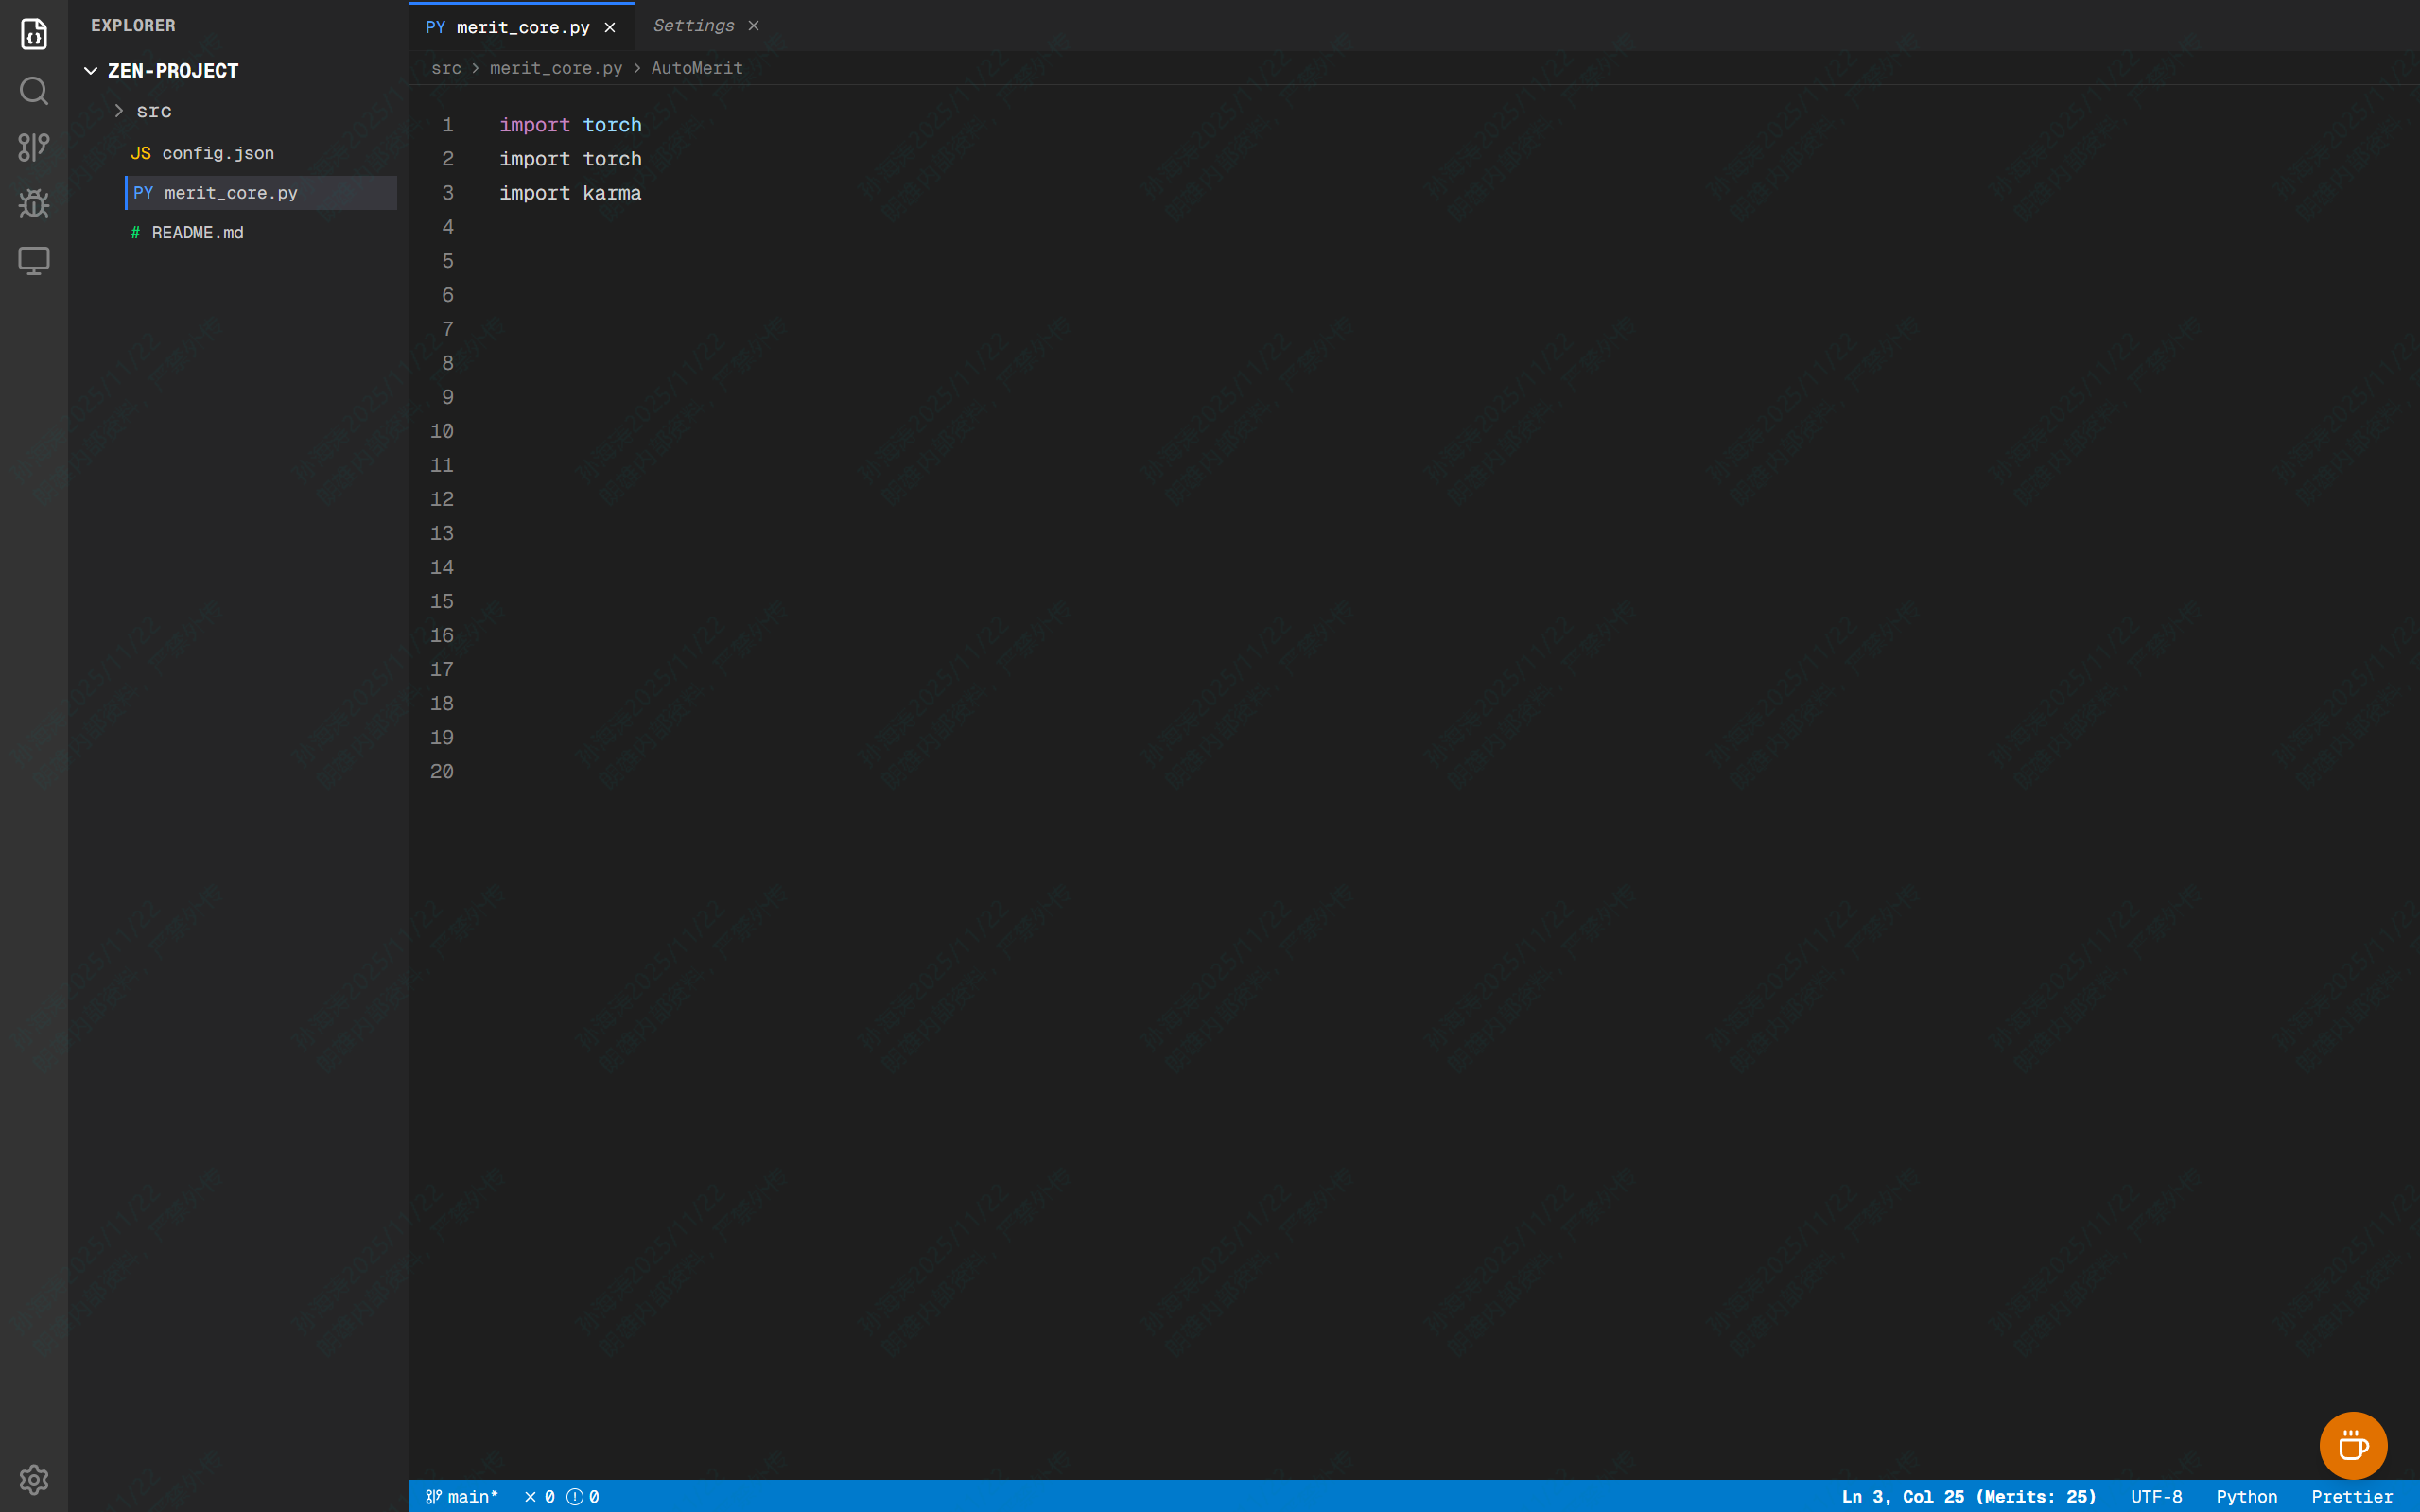Click the main* git branch indicator
2420x1512 pixels.
click(462, 1497)
